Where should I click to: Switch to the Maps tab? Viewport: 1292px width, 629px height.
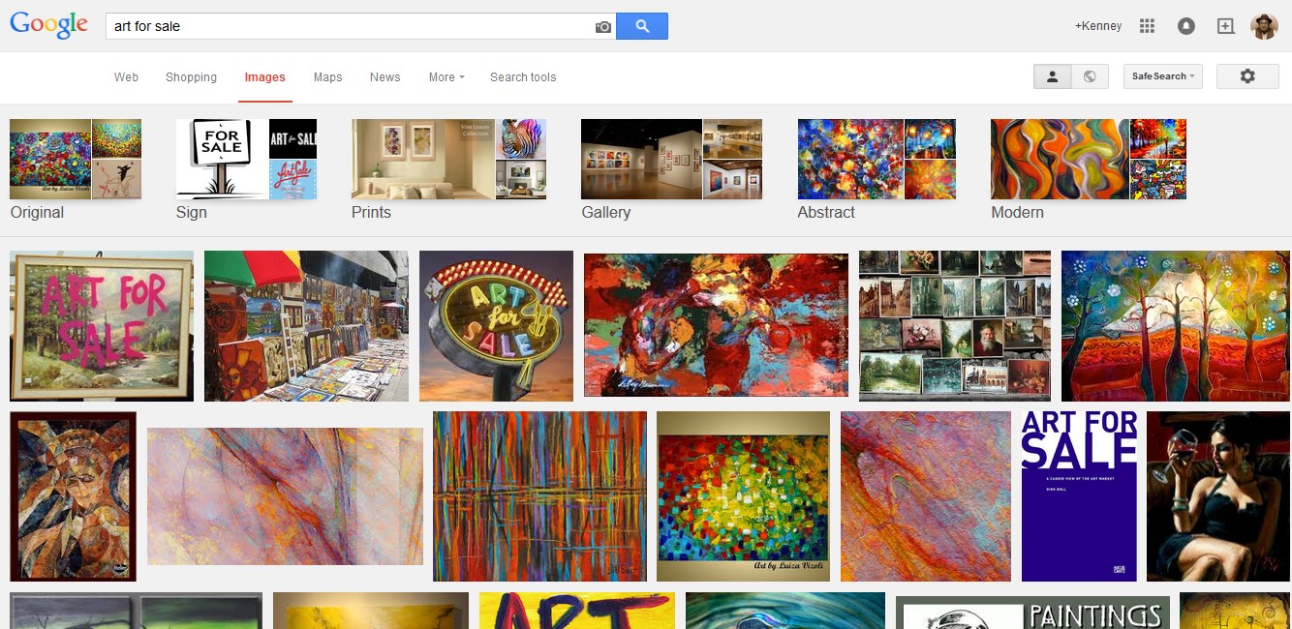[327, 77]
